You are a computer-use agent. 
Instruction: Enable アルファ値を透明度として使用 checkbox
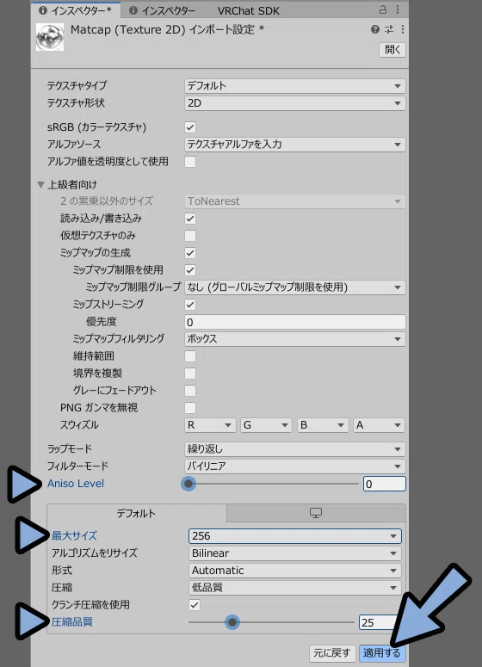[190, 162]
